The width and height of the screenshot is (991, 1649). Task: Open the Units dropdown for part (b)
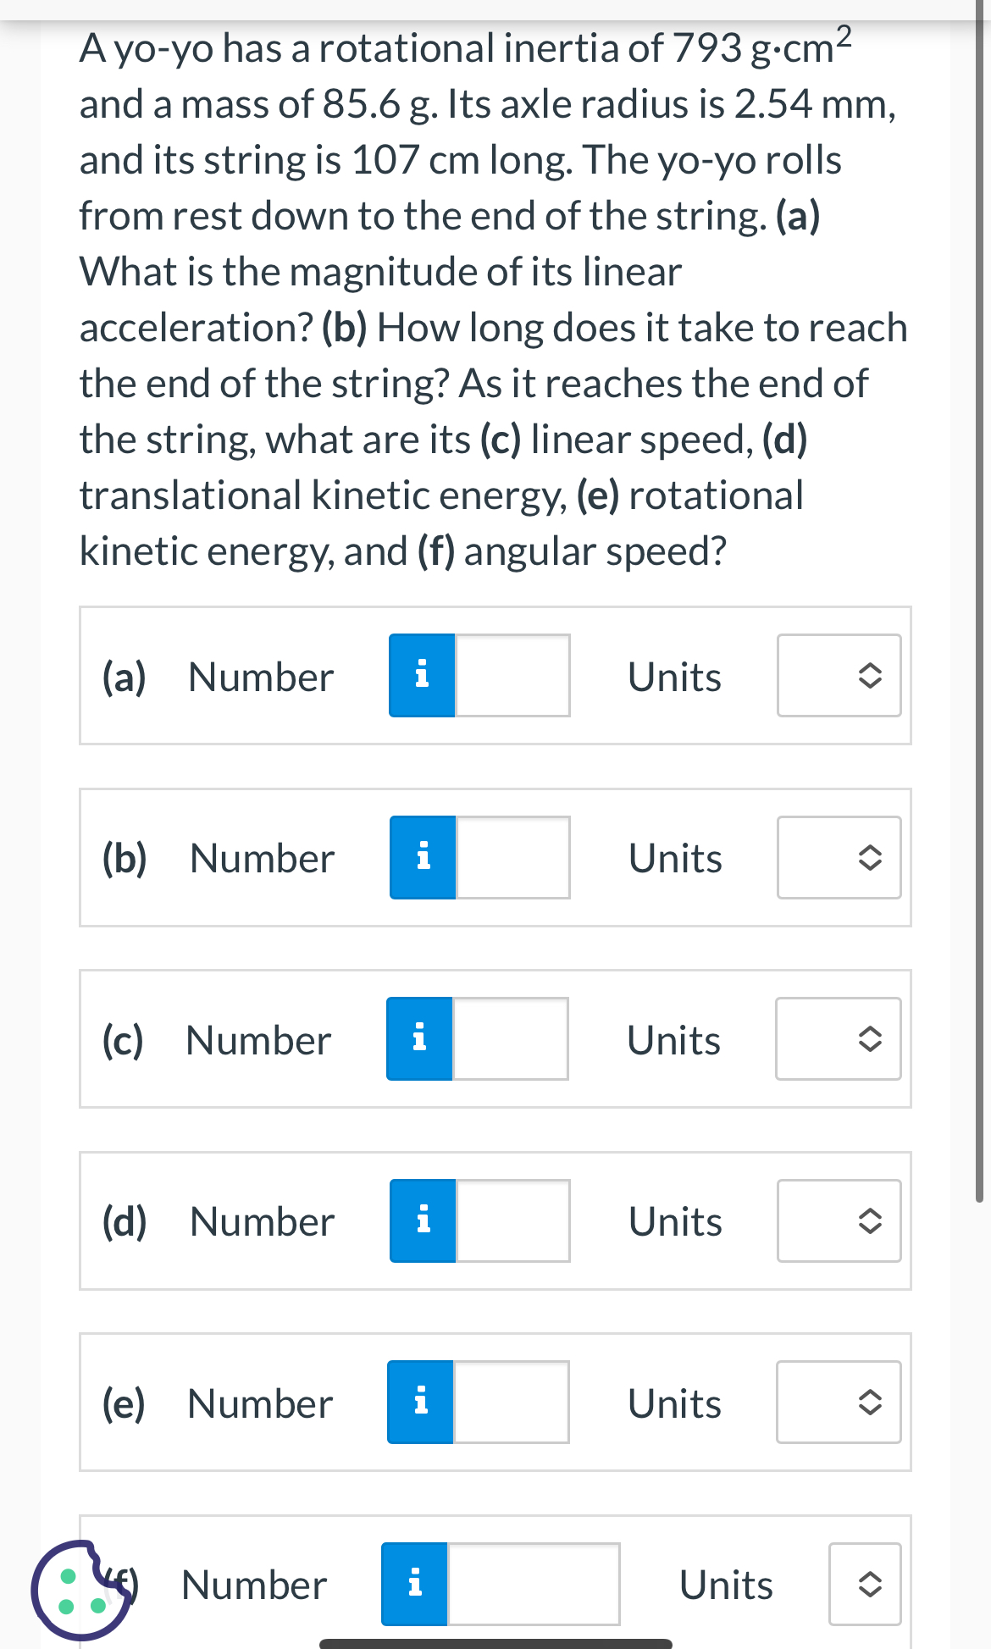839,858
